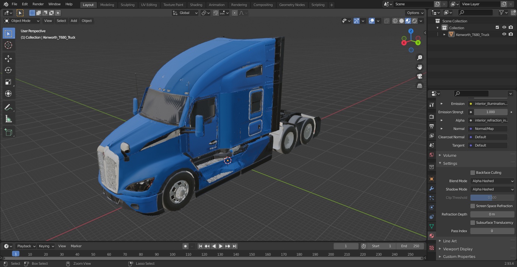Click the Z axis on navigation gizmo
The height and width of the screenshot is (267, 517).
pyautogui.click(x=411, y=31)
